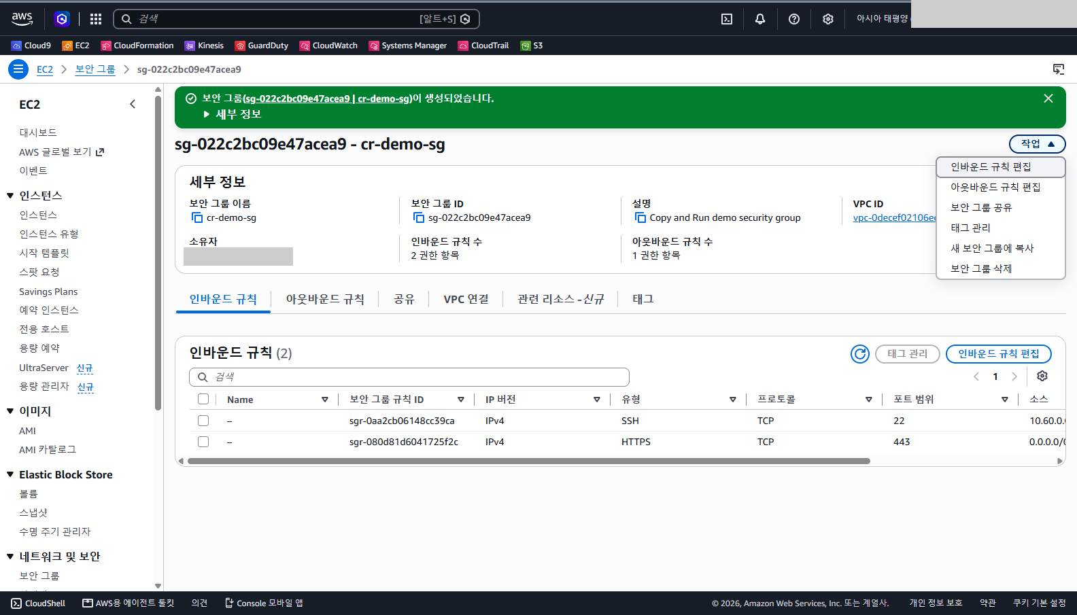Collapse the 인스턴스 navigation section
The image size is (1077, 615).
coord(10,196)
